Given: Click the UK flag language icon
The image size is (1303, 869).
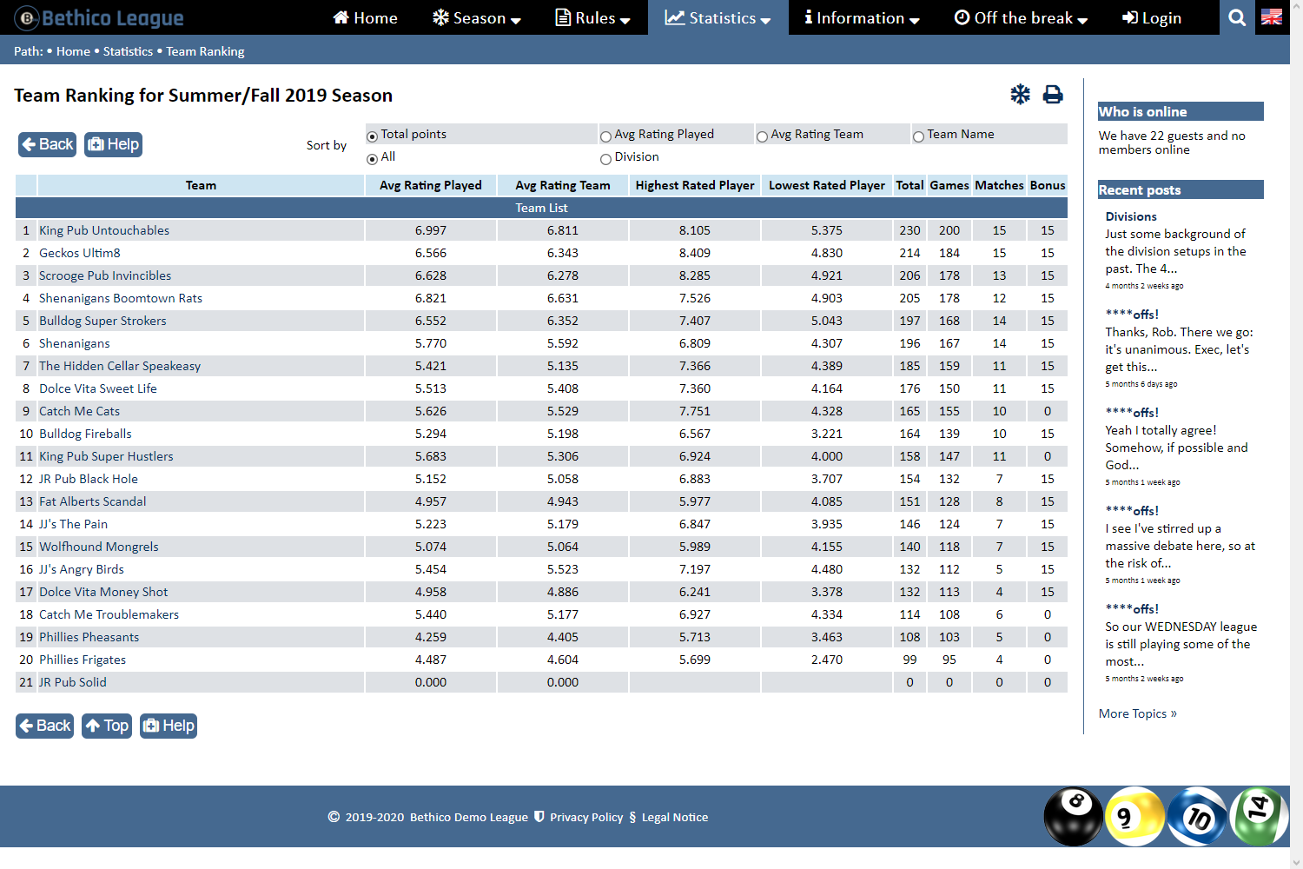Looking at the screenshot, I should coord(1272,17).
